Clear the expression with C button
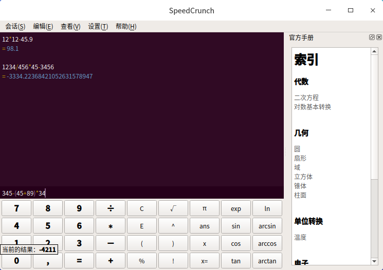 click(142, 208)
